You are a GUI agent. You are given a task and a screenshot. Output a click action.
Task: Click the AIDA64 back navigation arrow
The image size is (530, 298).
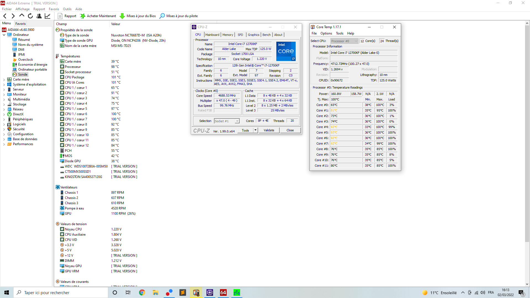[5, 16]
